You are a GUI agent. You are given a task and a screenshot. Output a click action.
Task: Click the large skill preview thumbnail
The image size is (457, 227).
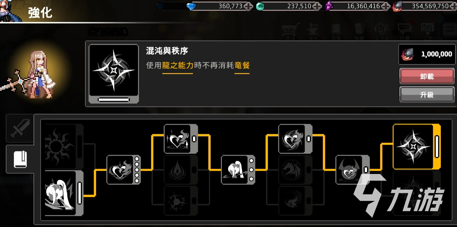tap(114, 74)
